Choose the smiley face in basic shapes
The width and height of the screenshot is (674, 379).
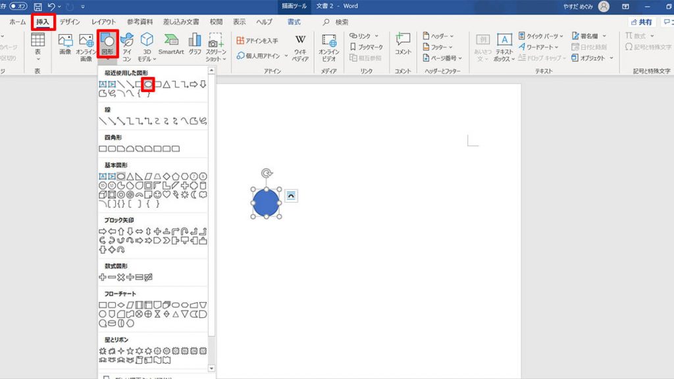[158, 195]
